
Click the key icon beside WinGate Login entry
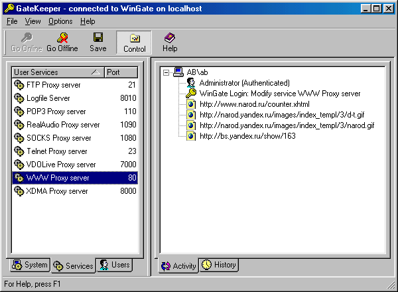[x=191, y=94]
